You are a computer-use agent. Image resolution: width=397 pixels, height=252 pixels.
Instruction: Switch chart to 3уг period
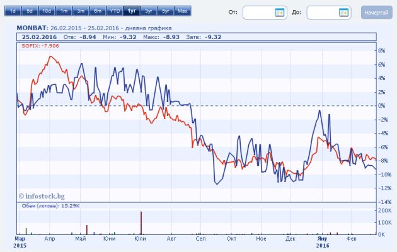[149, 11]
